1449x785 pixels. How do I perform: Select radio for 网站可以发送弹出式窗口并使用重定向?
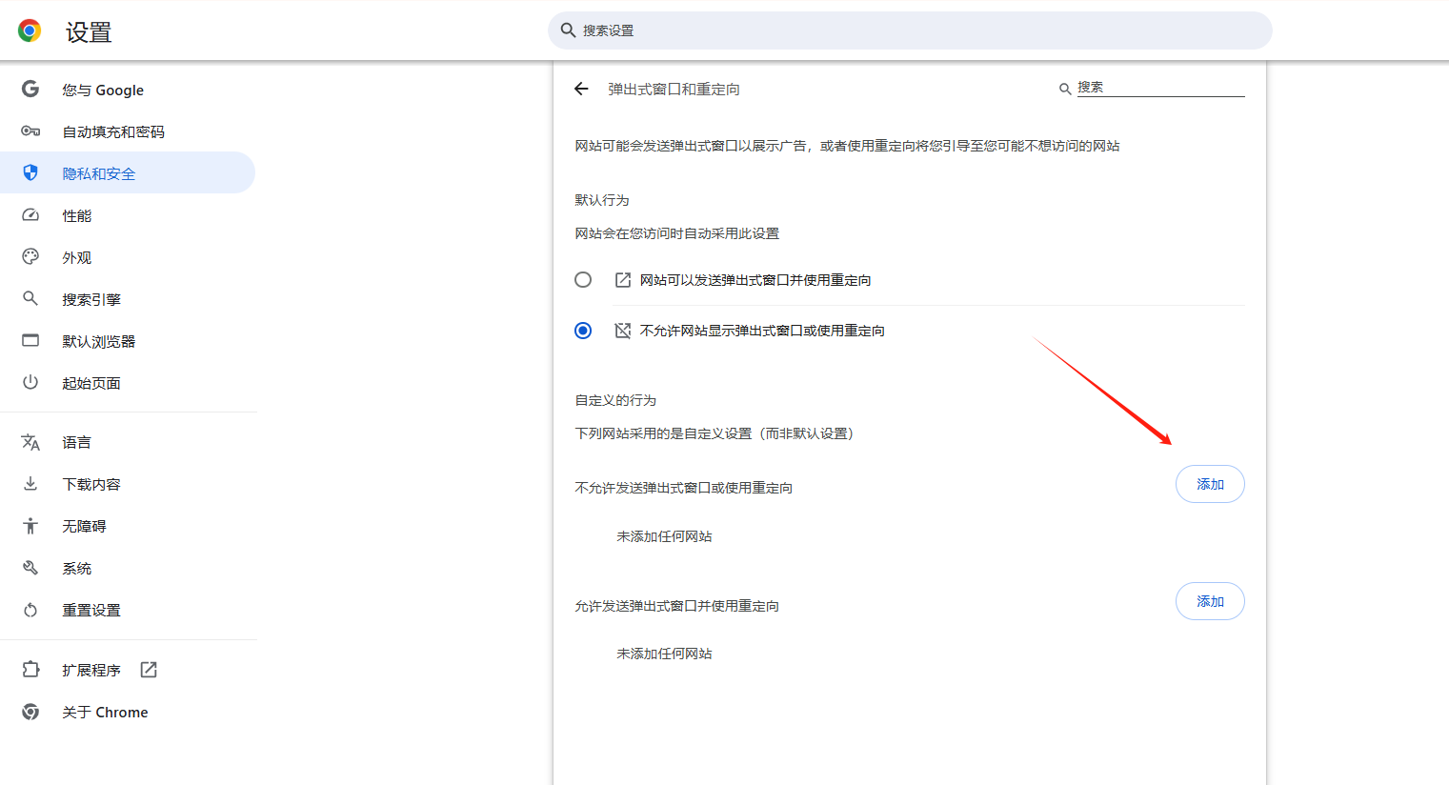click(583, 280)
